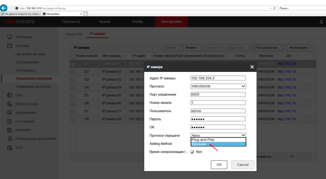Toggle the select-all checkbox in table header

click(x=73, y=56)
